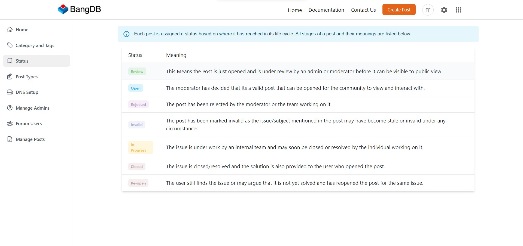Click the Status bookmark icon
The height and width of the screenshot is (246, 523).
[10, 61]
